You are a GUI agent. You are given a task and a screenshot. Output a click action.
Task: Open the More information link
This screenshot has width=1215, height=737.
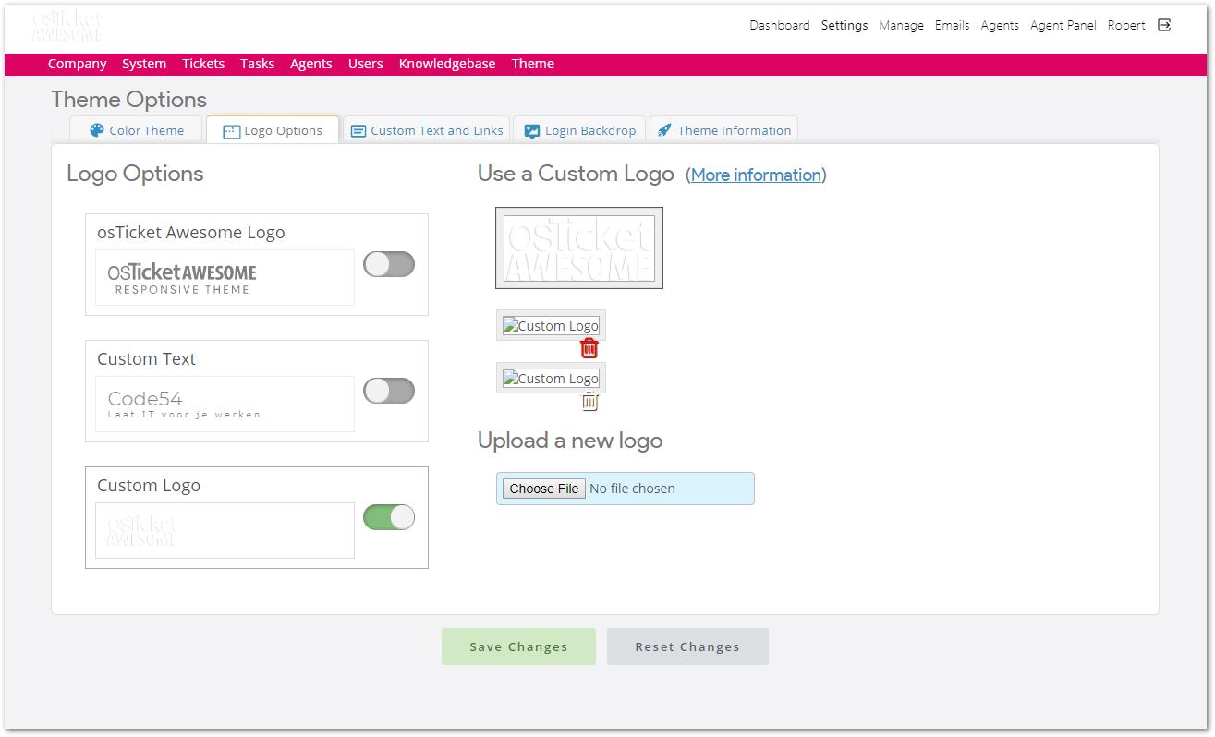756,175
